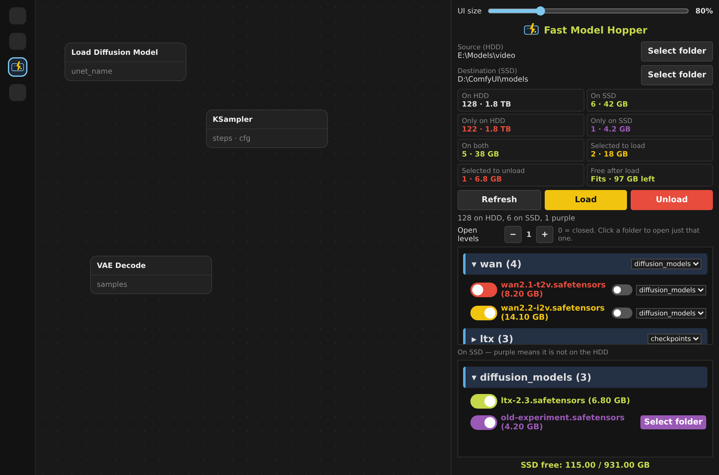719x475 pixels.
Task: Click the E:\Models\video source path
Action: click(x=486, y=55)
